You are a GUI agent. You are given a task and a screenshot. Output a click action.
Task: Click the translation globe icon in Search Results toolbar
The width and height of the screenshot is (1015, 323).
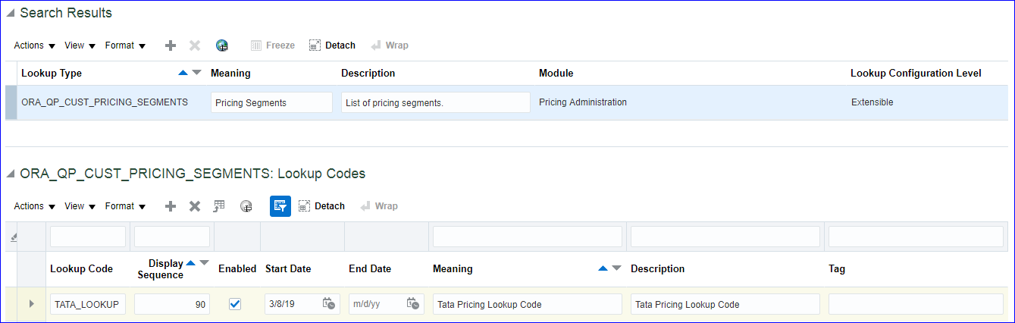point(221,45)
